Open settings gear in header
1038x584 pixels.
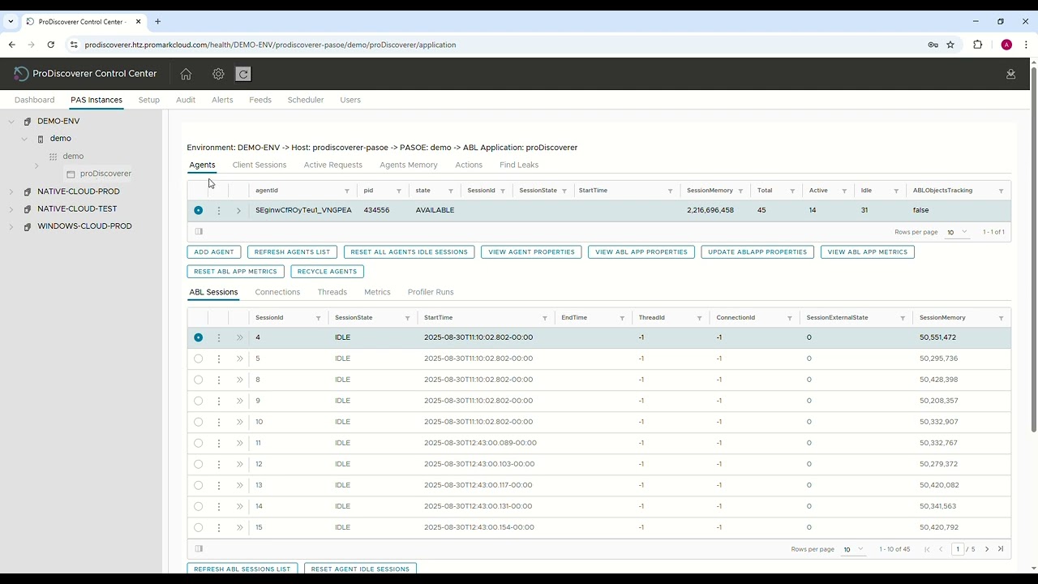click(x=218, y=74)
